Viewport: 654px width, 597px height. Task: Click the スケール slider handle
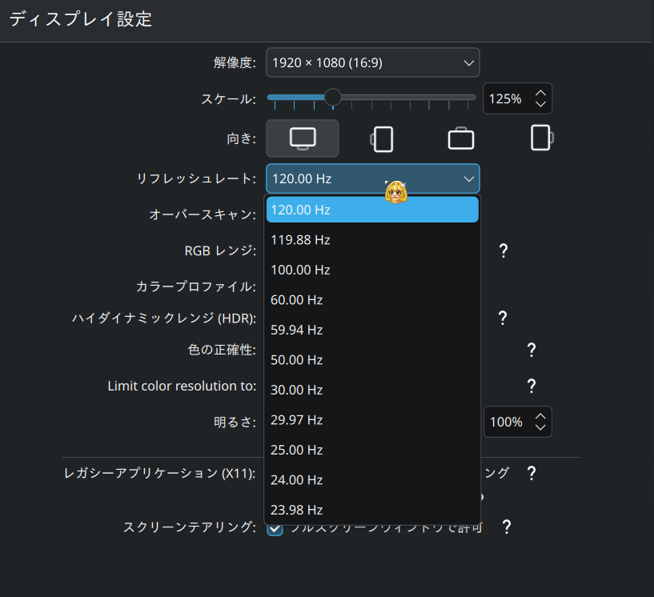pos(333,97)
